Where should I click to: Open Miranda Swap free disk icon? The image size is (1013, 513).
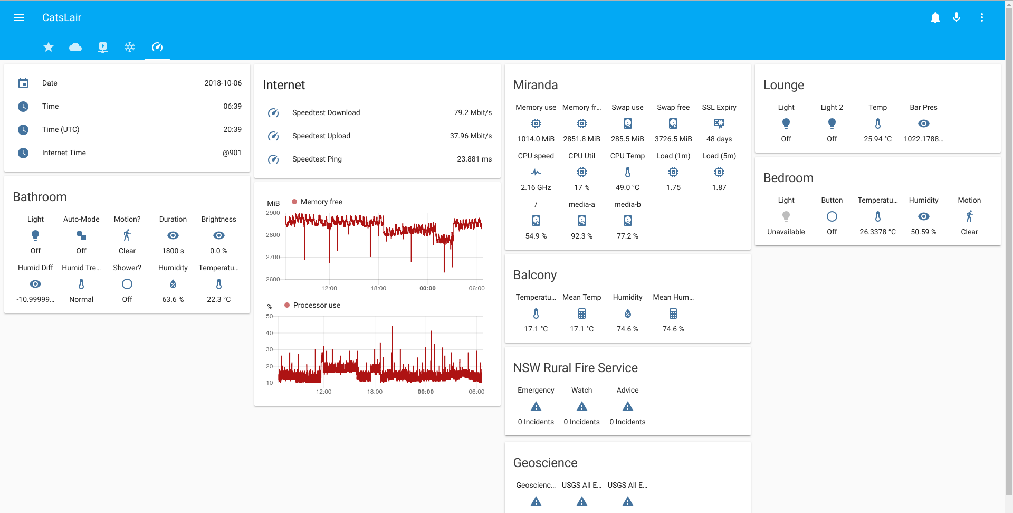[673, 123]
